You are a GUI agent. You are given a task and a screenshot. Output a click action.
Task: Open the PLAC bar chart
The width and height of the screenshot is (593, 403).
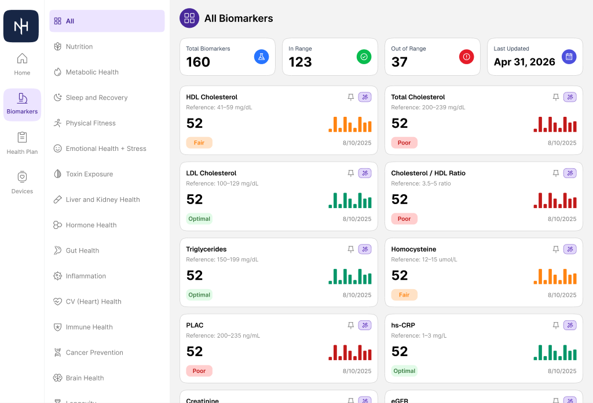pos(350,352)
